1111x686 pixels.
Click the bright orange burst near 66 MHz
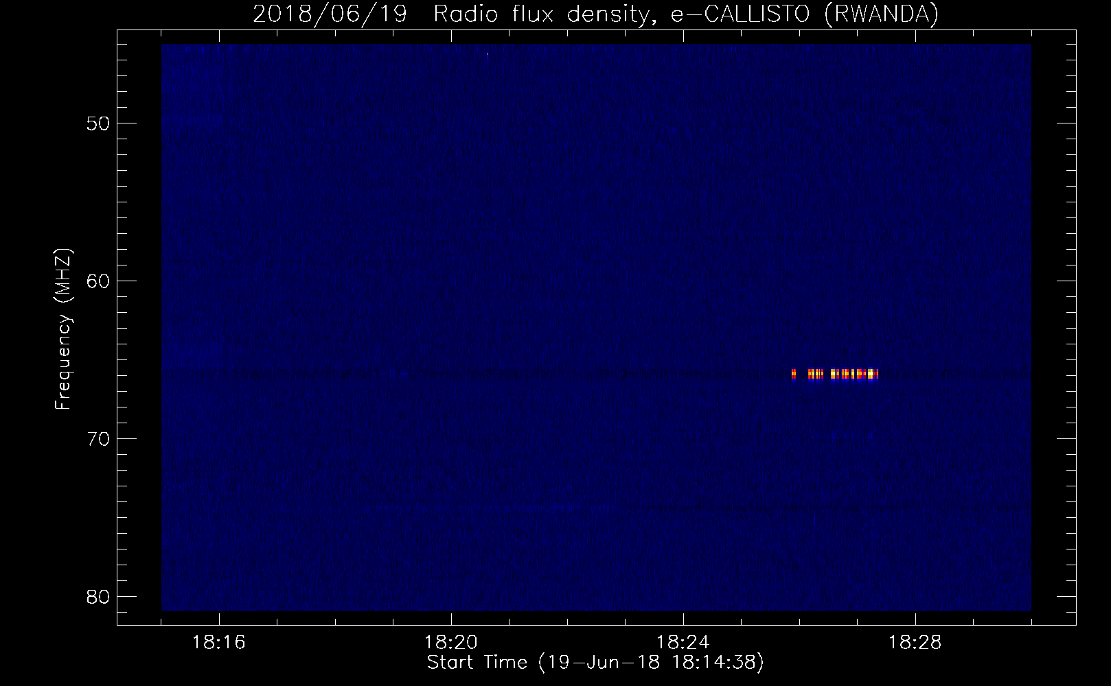click(x=835, y=375)
